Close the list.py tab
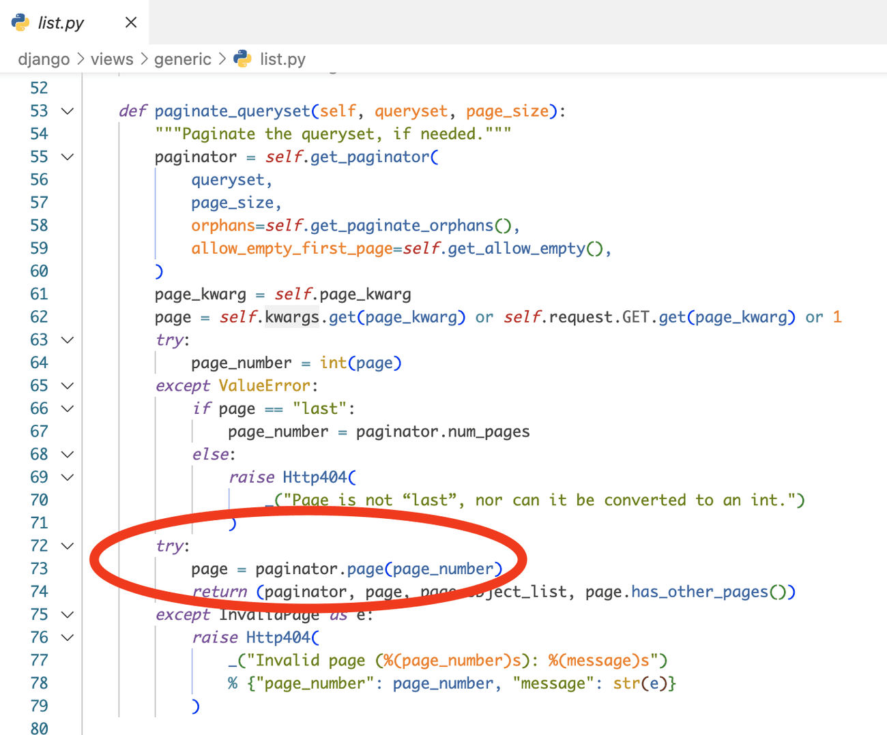 pyautogui.click(x=131, y=22)
